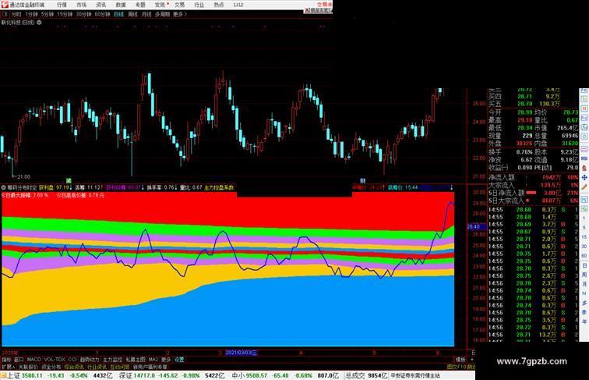Viewport: 589px width, 380px height.
Task: Expand 更多 indicators list
Action: click(166, 360)
